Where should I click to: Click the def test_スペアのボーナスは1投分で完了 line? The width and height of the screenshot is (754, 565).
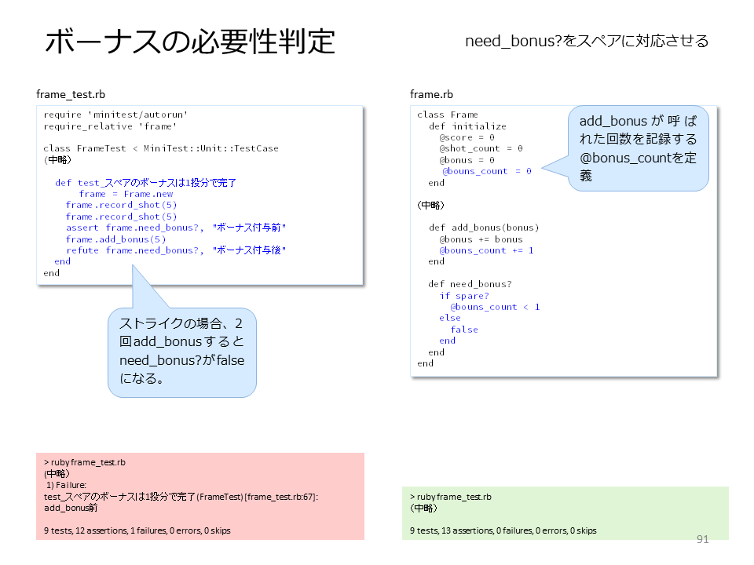coord(145,183)
